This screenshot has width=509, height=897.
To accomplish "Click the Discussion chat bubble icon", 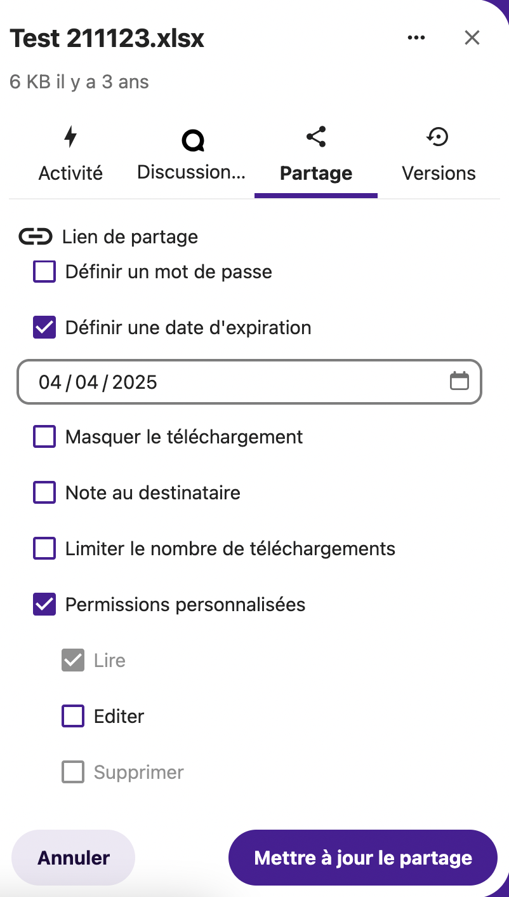I will [193, 140].
